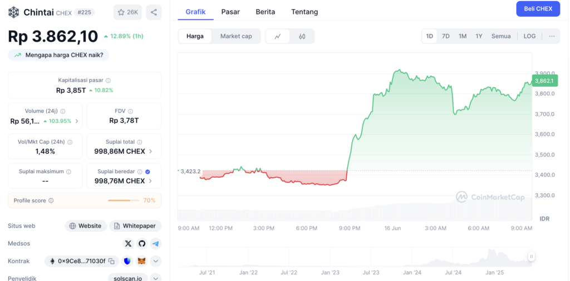Set chart range to 1Y

tap(479, 36)
